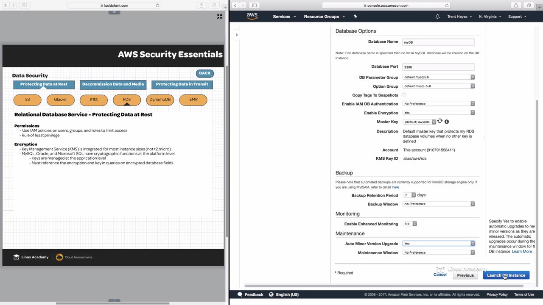The height and width of the screenshot is (305, 543).
Task: Click the Previous button
Action: [465, 275]
